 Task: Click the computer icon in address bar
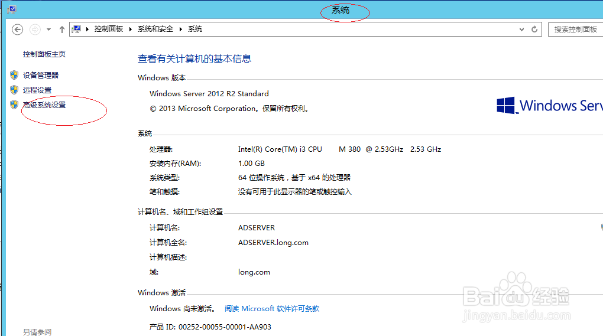76,29
